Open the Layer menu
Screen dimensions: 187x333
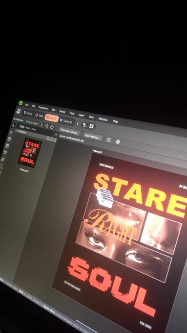click(82, 115)
